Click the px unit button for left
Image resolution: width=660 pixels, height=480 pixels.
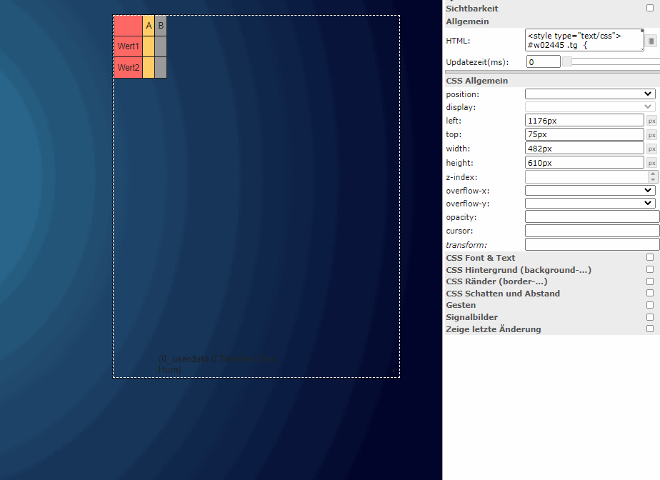click(x=651, y=121)
